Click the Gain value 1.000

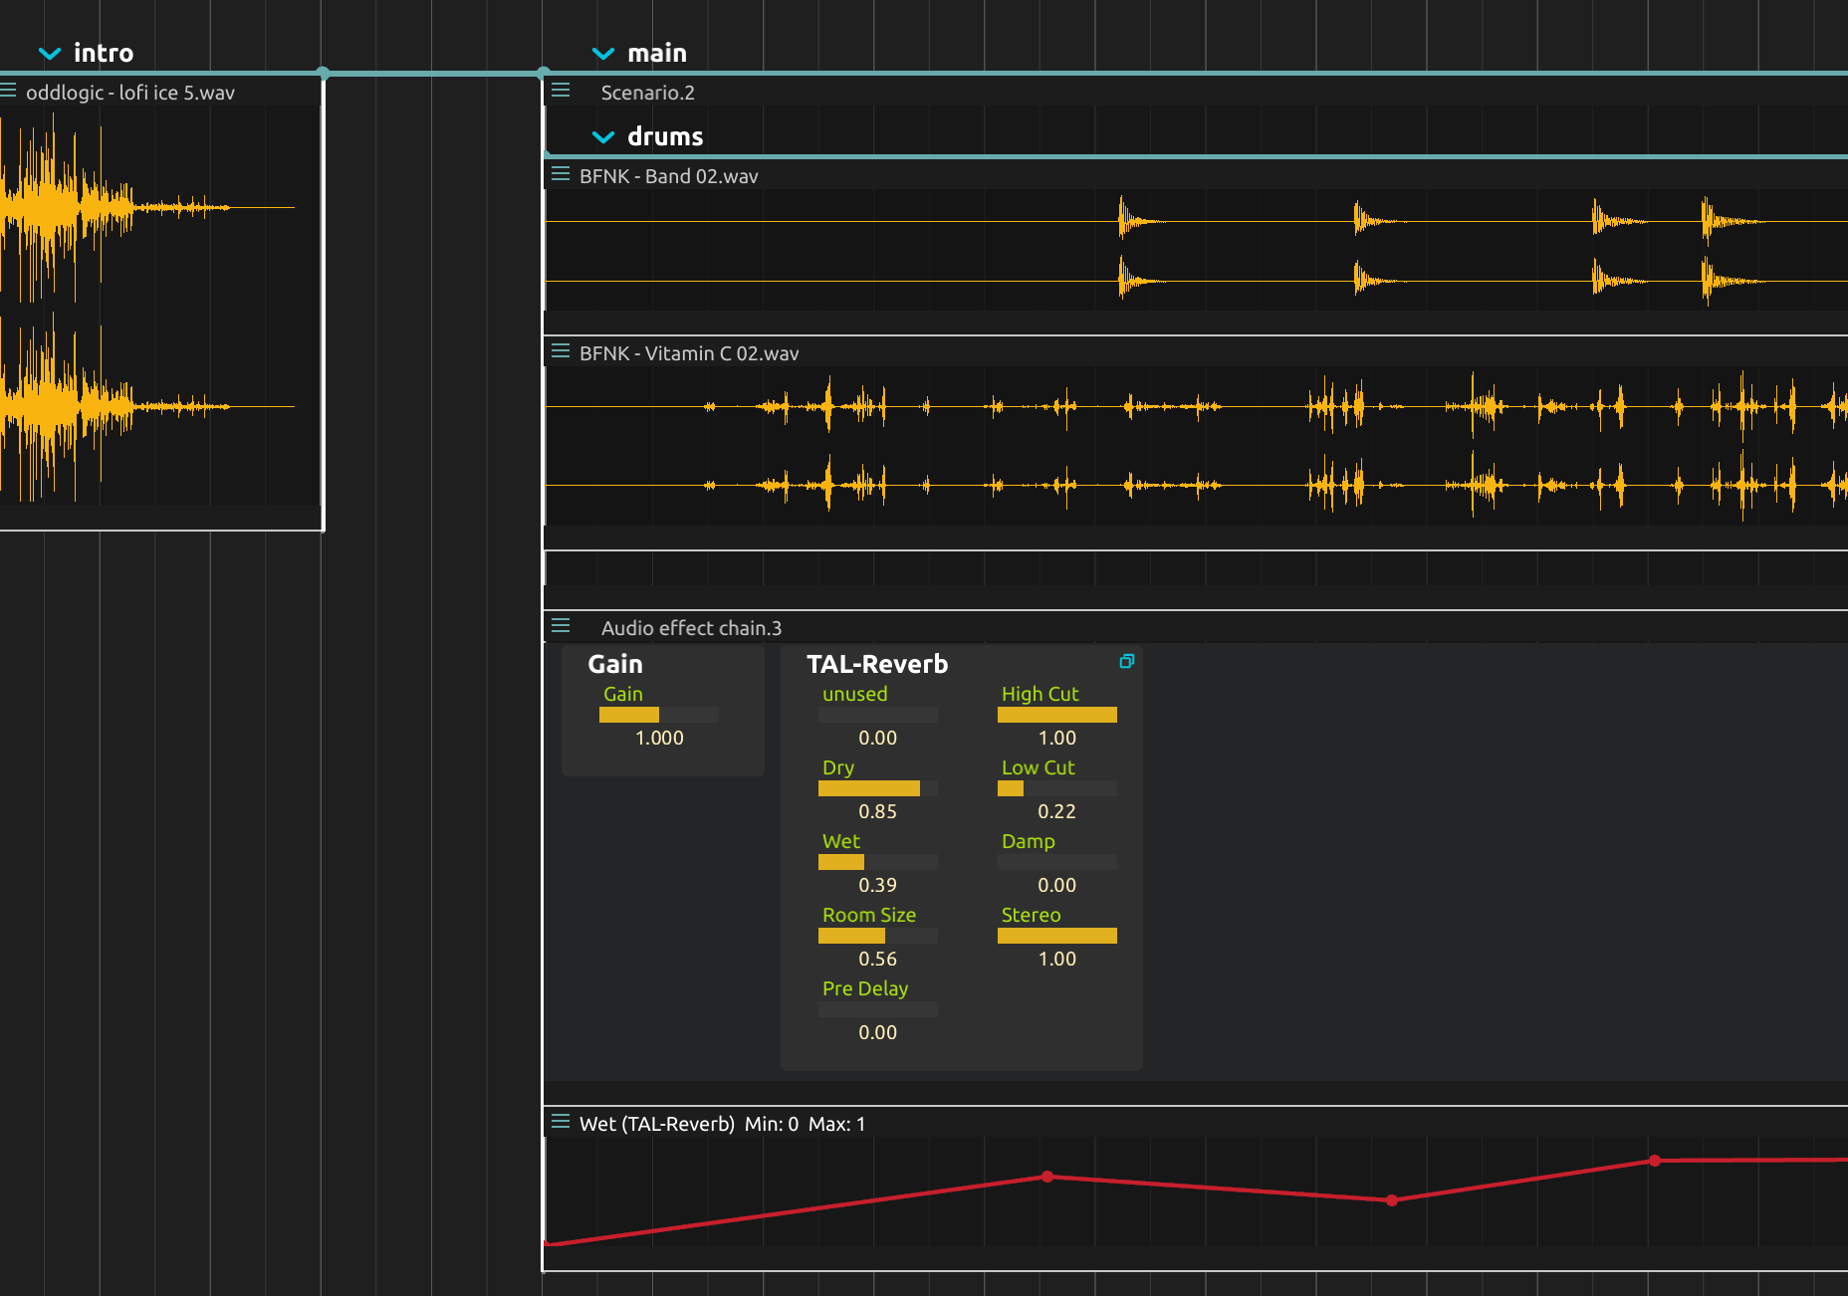pos(659,738)
